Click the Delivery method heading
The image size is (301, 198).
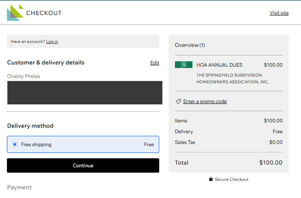point(30,126)
